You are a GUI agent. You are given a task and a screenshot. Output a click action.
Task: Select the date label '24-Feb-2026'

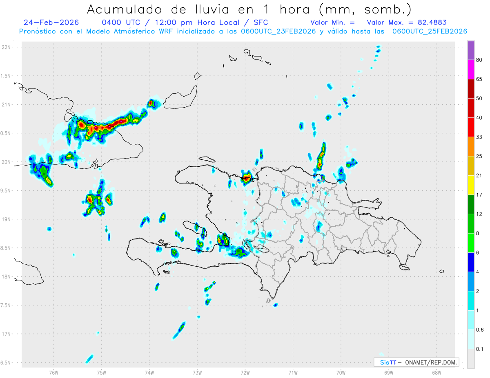point(51,22)
